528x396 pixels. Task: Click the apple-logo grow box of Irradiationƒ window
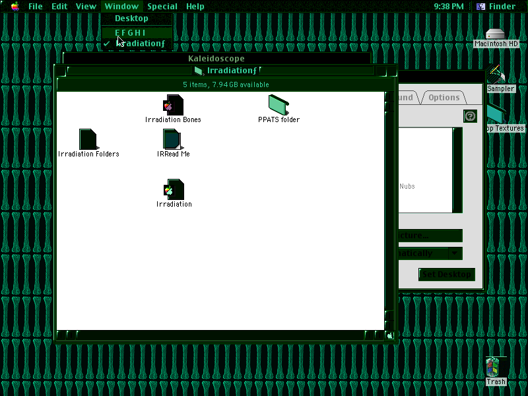[x=389, y=335]
